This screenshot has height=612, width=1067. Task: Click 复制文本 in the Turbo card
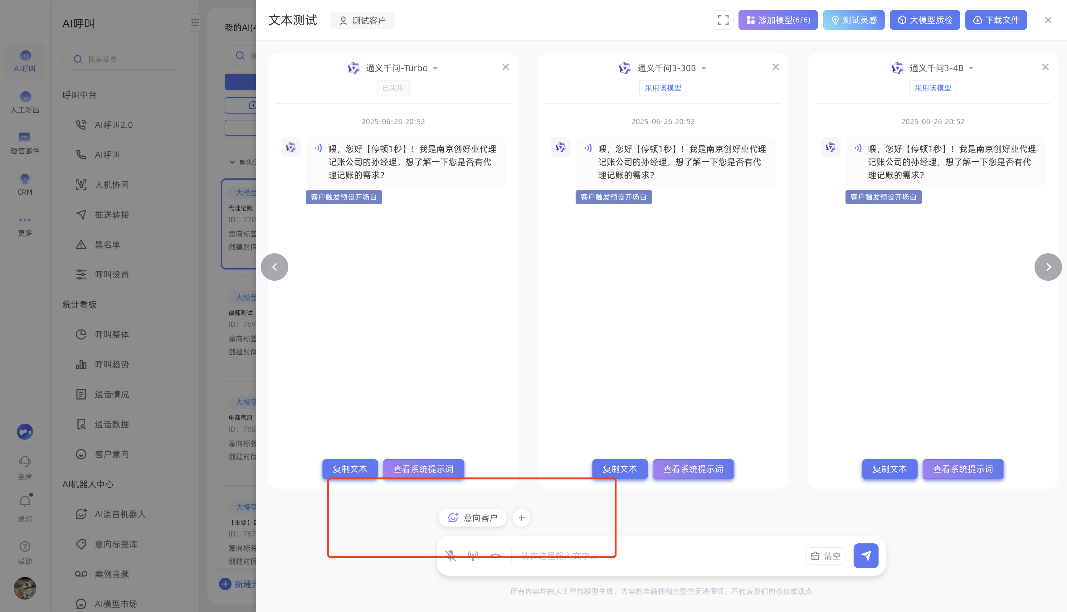(x=350, y=469)
